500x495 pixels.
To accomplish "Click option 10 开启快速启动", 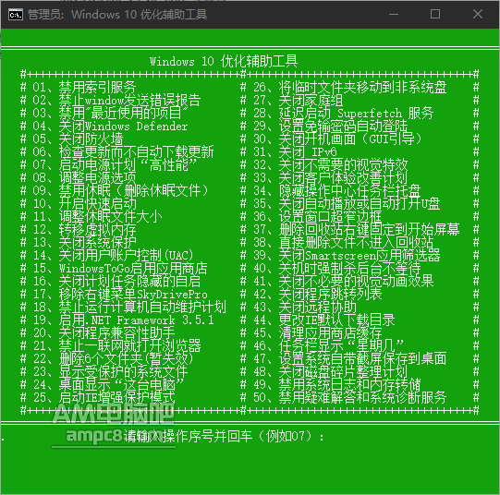I will pos(84,203).
